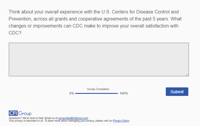Click the word Group in the logo
Screen dimensions: 200x126
pyautogui.click(x=25, y=113)
